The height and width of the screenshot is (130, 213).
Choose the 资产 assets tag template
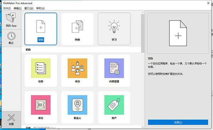coord(114,107)
